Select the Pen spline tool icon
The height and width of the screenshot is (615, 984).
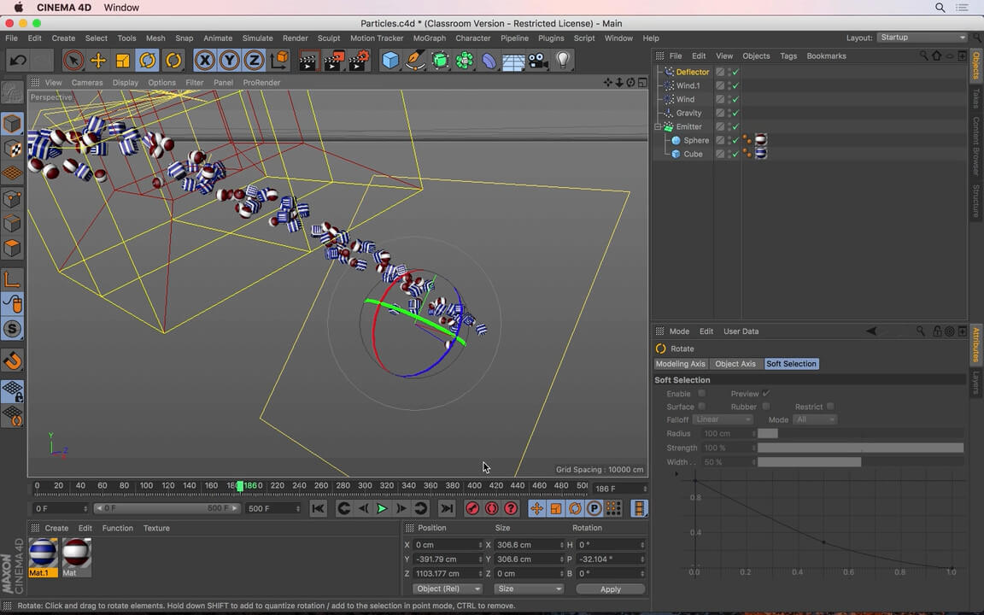414,60
